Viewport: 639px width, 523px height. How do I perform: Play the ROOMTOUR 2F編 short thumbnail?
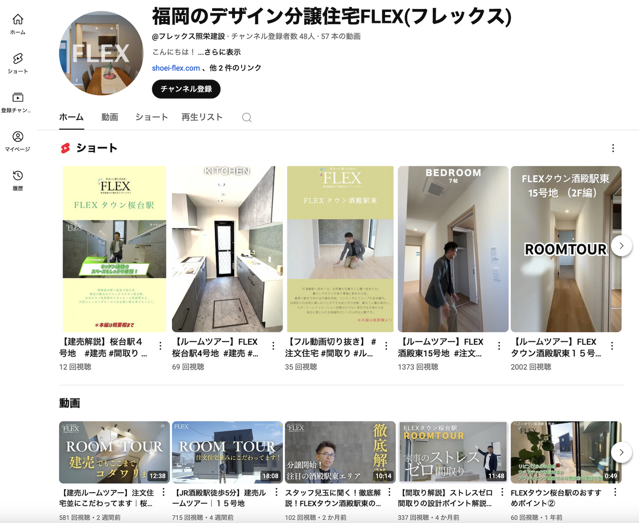coord(566,249)
